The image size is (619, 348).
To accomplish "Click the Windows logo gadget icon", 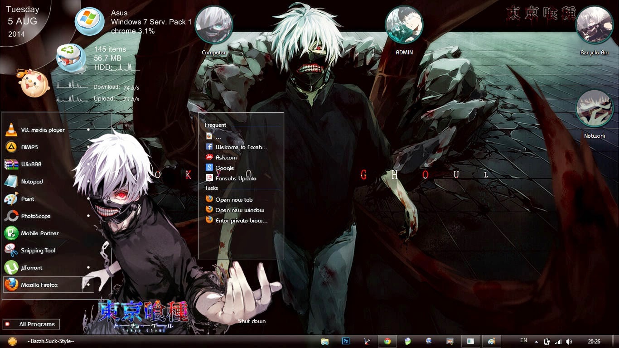I will [89, 21].
